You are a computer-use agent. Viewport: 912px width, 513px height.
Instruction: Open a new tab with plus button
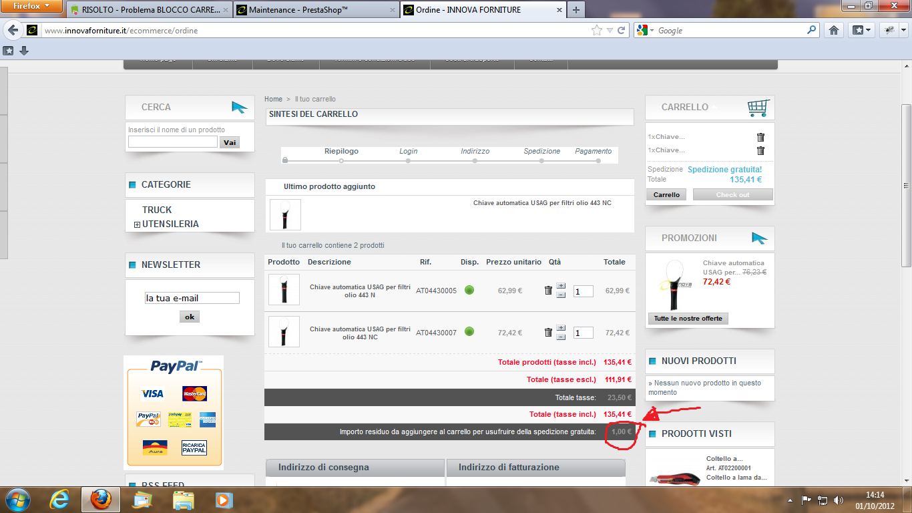pyautogui.click(x=576, y=10)
